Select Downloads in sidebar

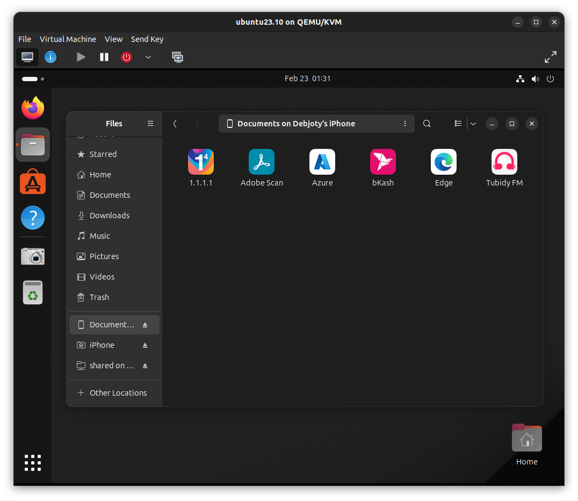click(114, 216)
